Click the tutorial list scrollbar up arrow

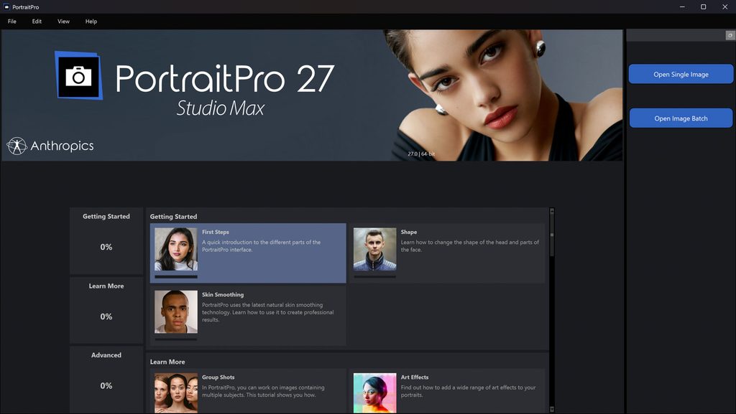(552, 211)
